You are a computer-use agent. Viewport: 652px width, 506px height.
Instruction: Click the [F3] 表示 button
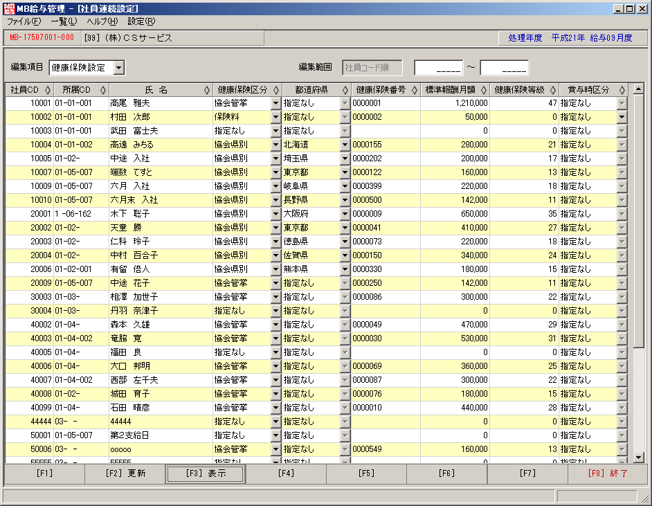pyautogui.click(x=206, y=473)
